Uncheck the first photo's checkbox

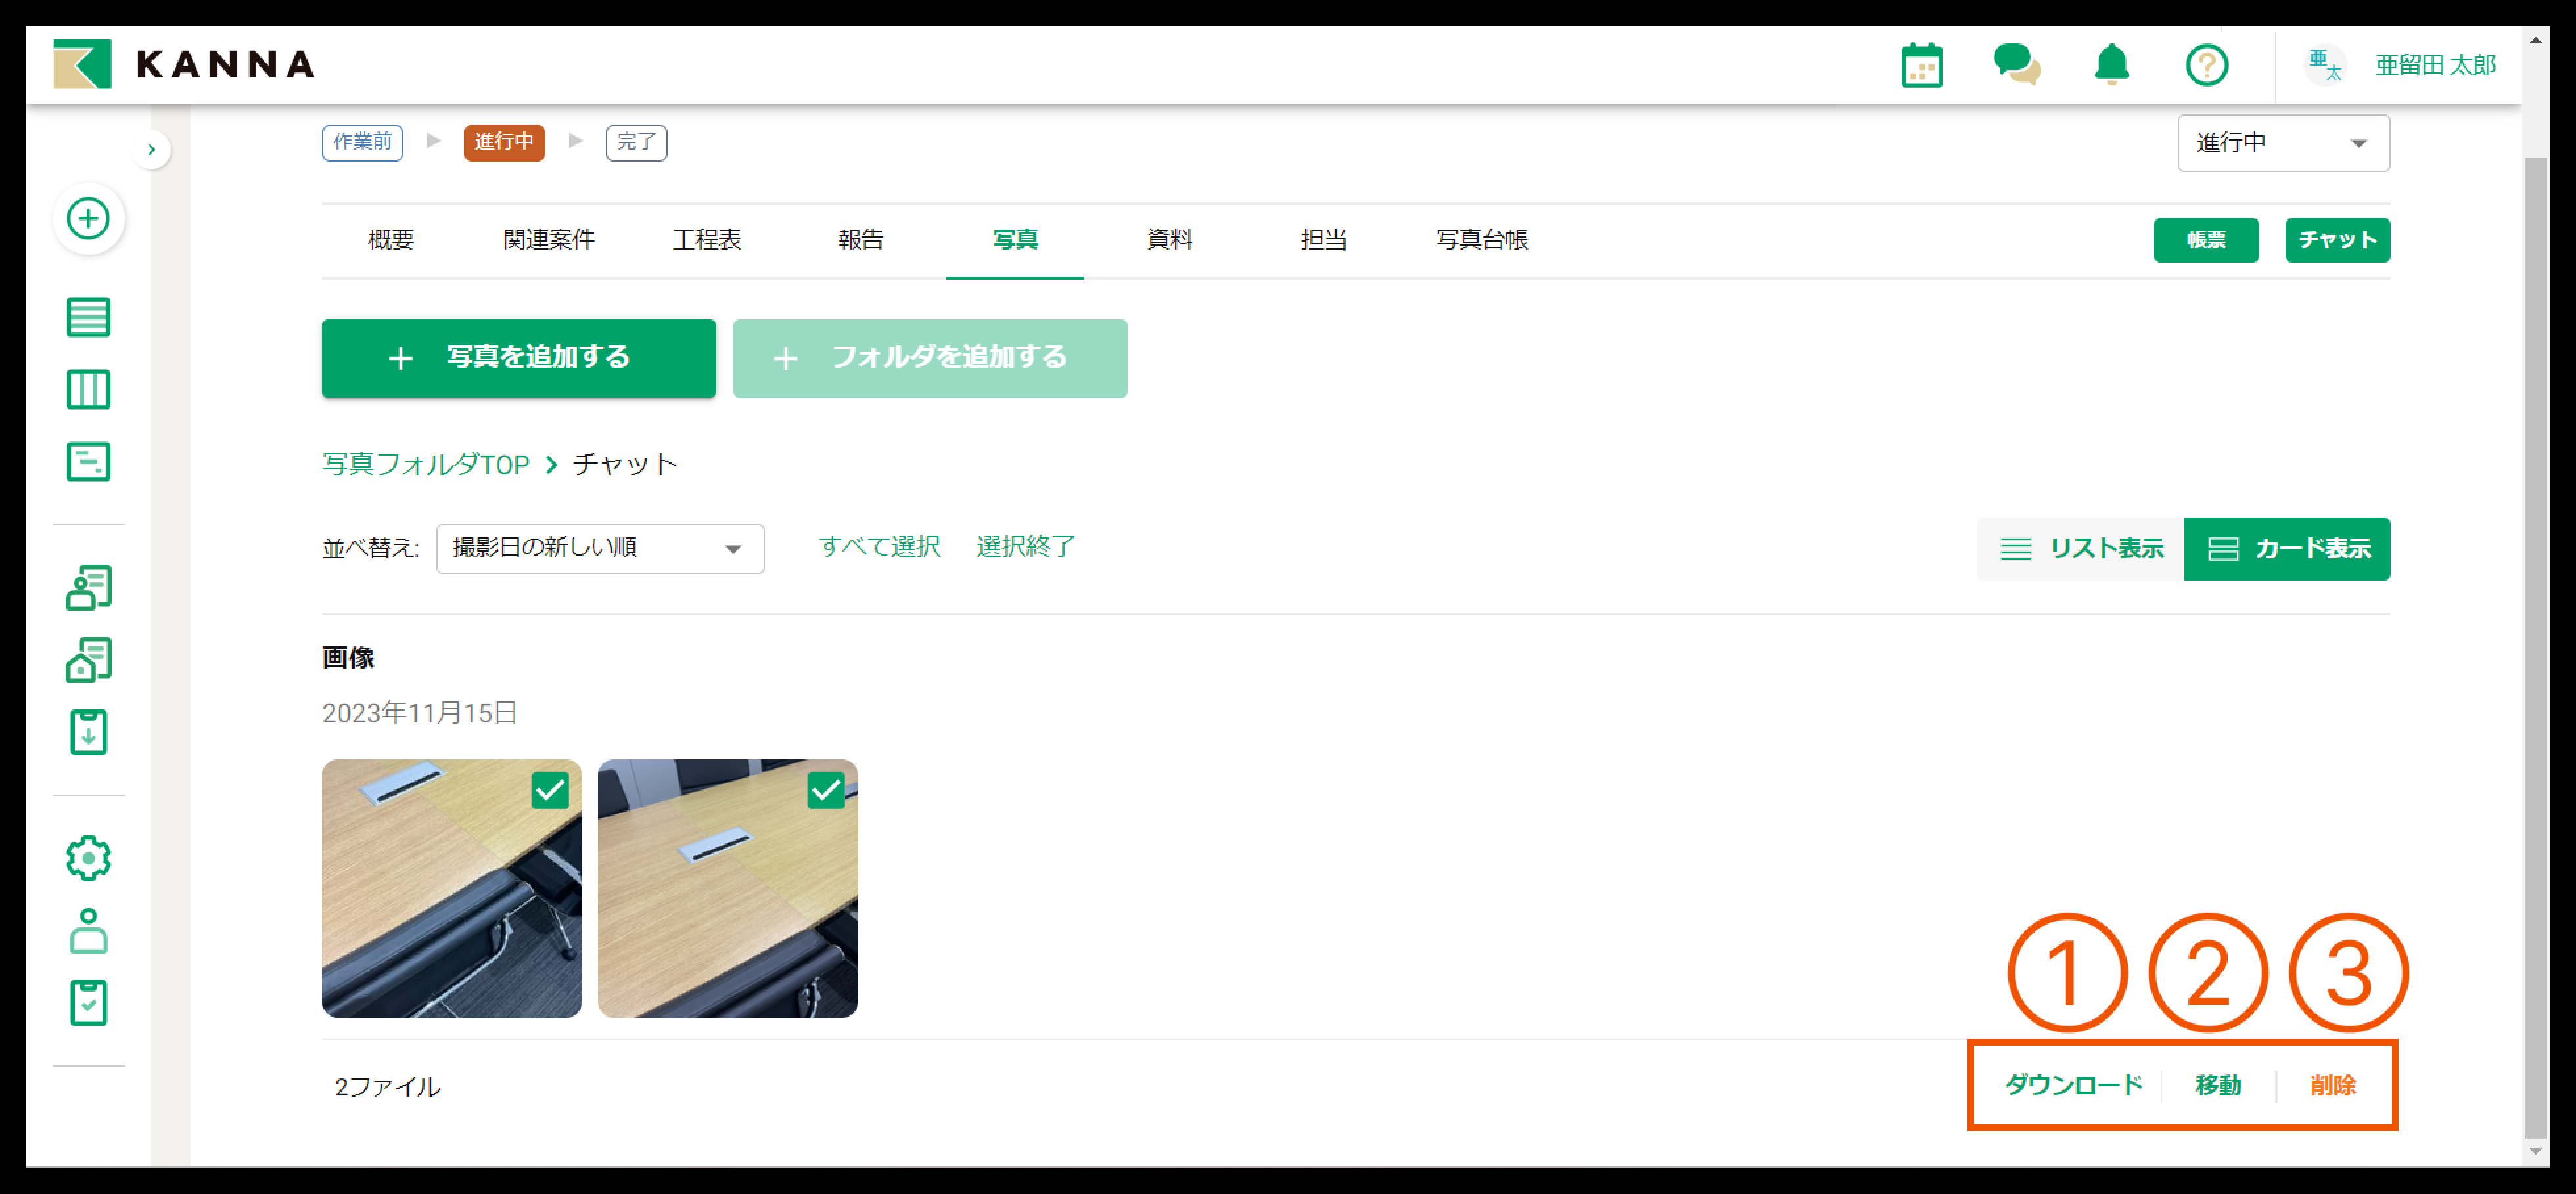550,790
